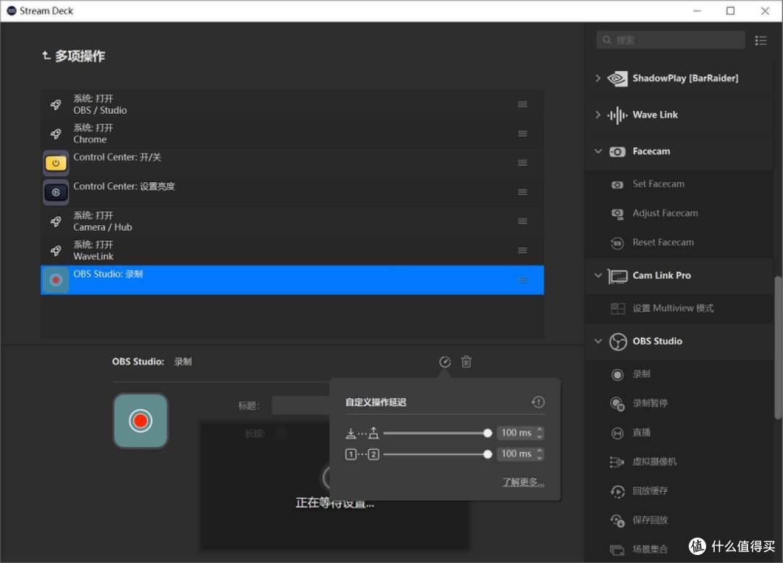Viewport: 783px width, 563px height.
Task: Click the Wave Link waveform icon
Action: point(618,115)
